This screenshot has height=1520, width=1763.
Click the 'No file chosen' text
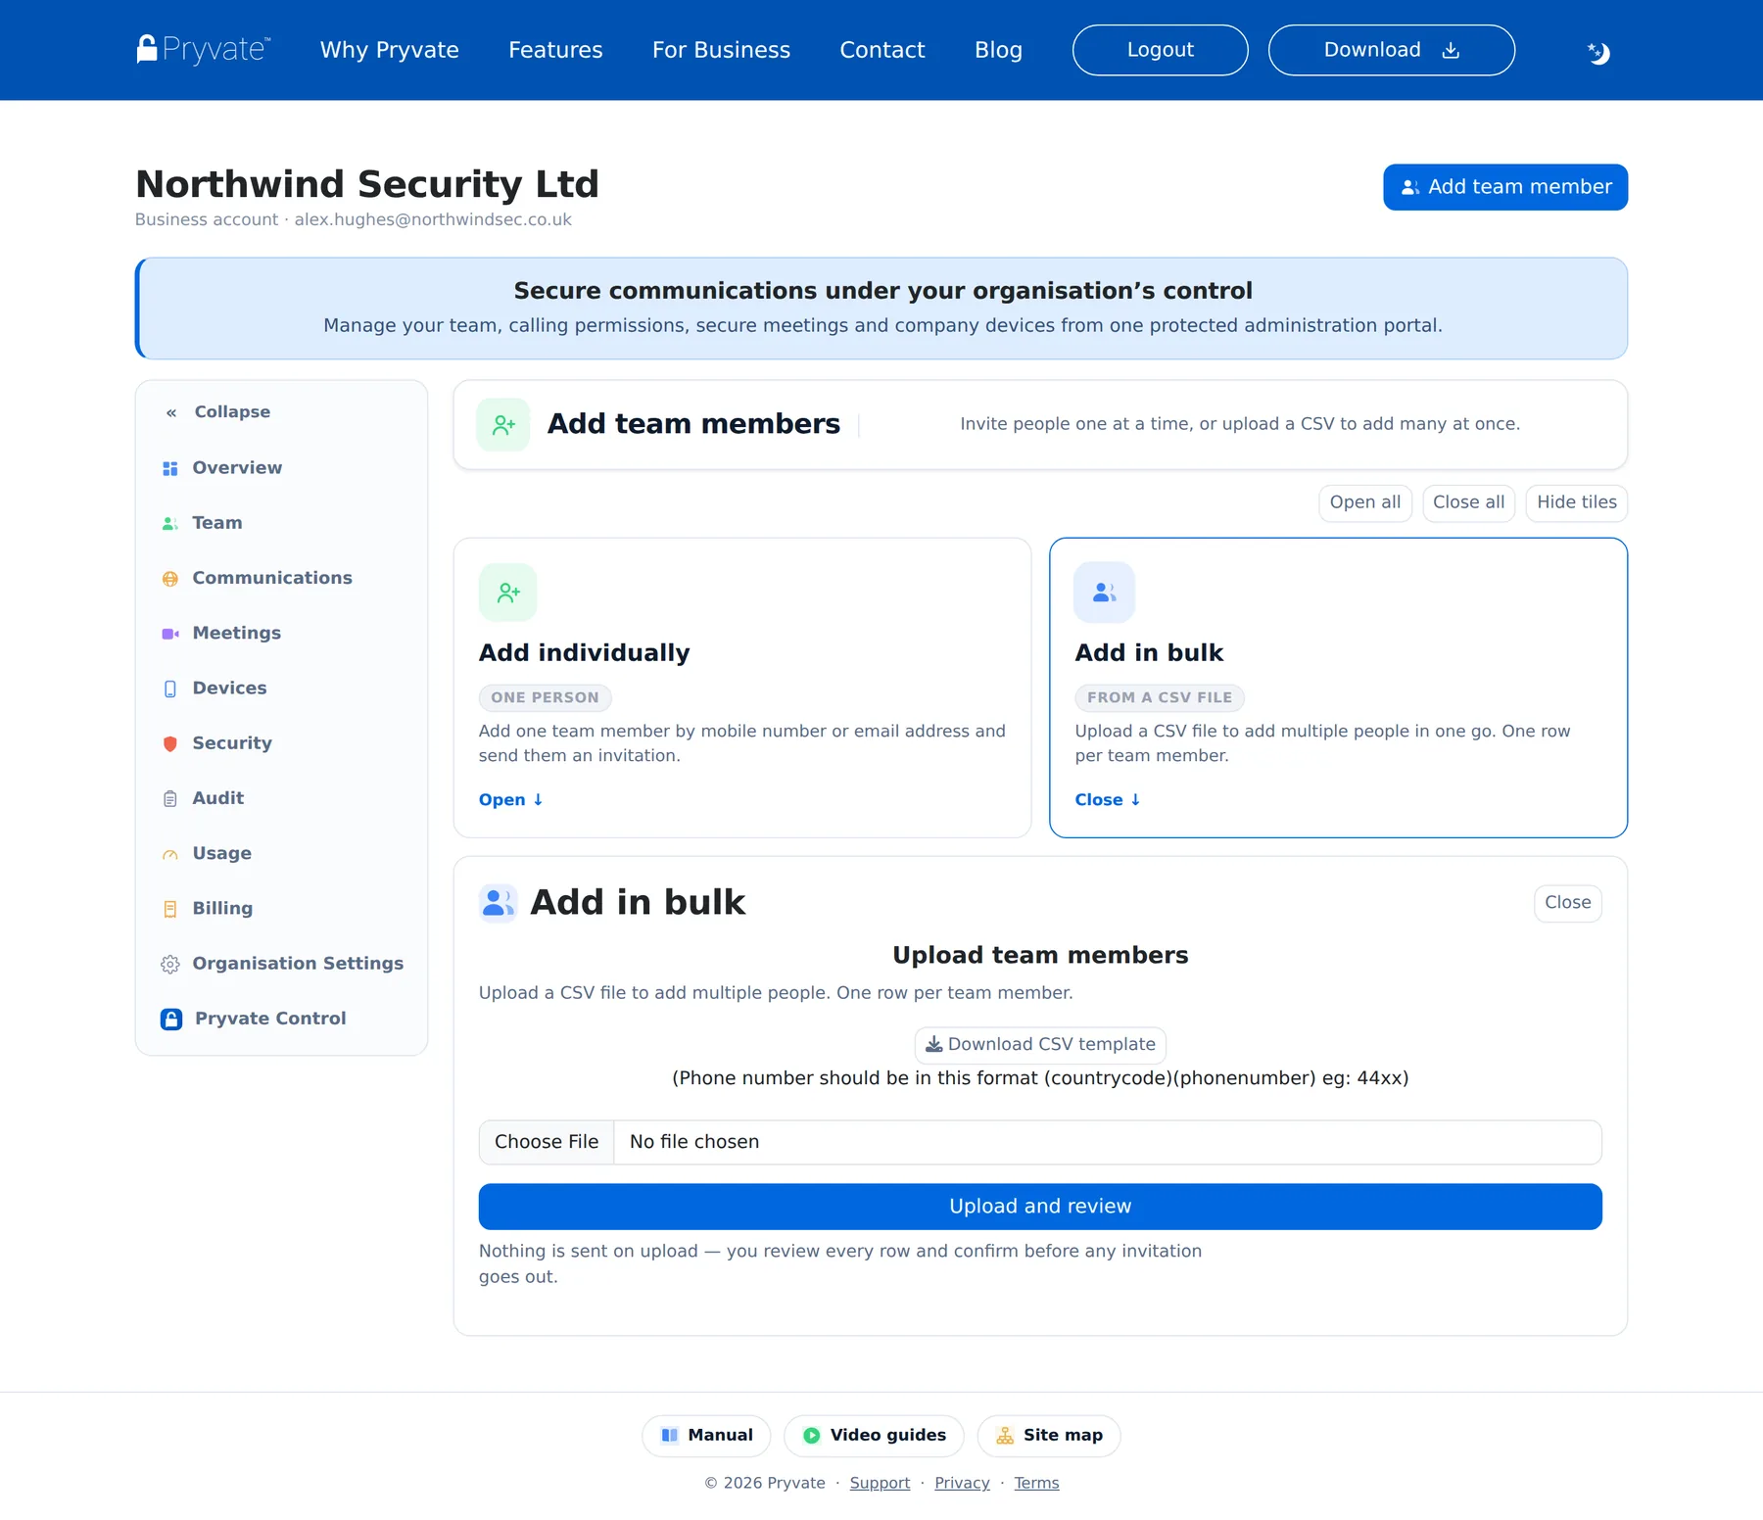click(694, 1142)
